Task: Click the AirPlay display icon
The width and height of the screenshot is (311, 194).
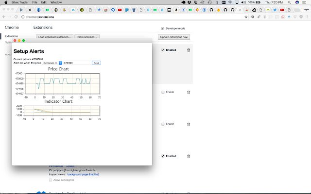Action: (x=237, y=2)
